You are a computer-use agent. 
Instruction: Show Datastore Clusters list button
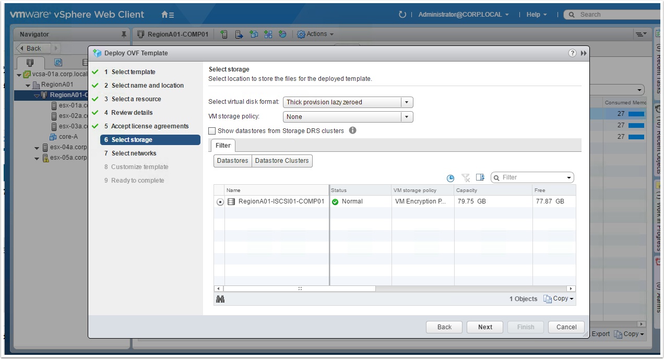(x=282, y=161)
